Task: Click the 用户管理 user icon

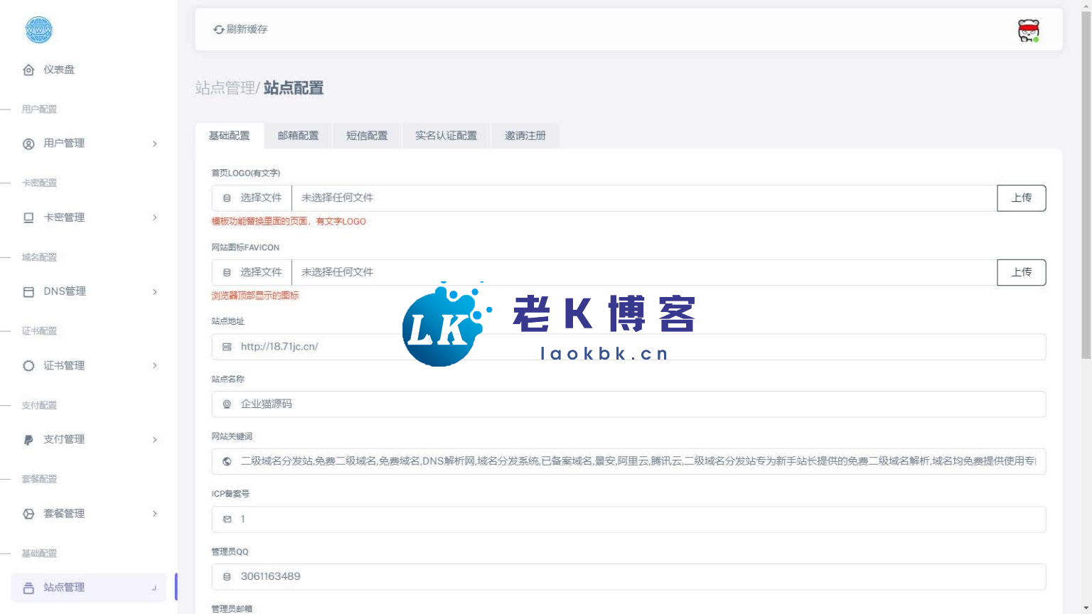Action: (x=28, y=144)
